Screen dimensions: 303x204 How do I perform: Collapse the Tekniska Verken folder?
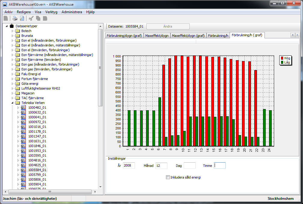(12, 103)
